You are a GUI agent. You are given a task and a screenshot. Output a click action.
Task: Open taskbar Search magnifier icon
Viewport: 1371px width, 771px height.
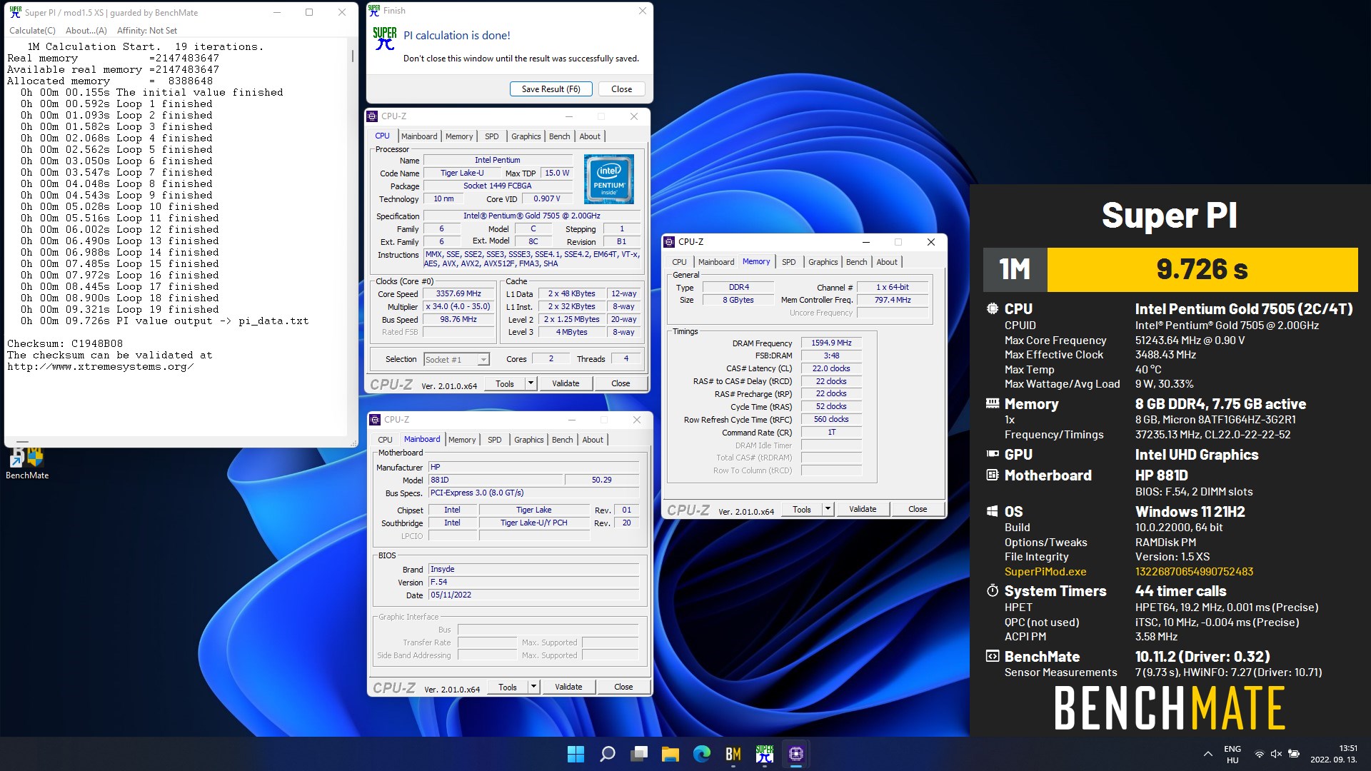pyautogui.click(x=607, y=754)
